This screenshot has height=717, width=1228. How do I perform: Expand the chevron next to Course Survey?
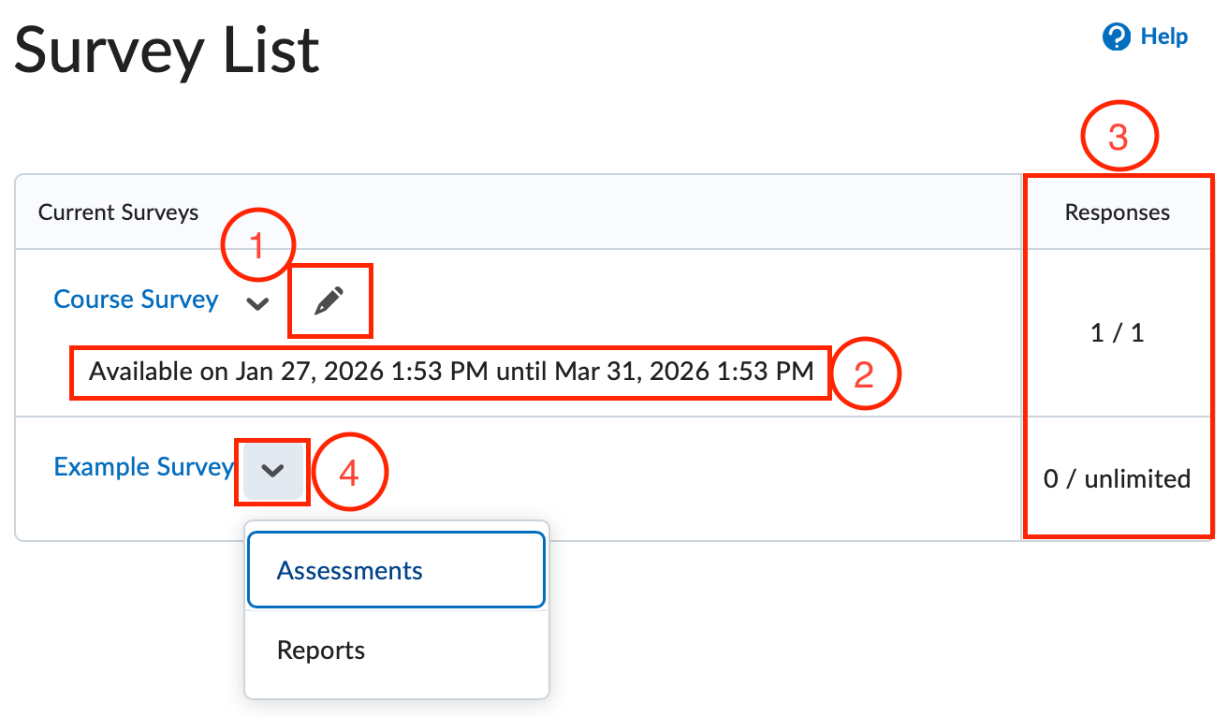point(257,301)
